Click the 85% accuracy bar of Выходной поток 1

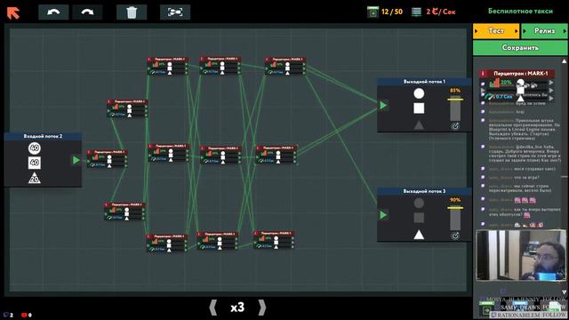point(455,108)
